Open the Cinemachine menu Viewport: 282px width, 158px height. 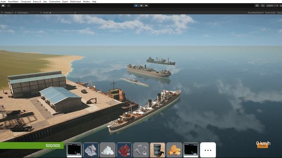[x=55, y=1]
